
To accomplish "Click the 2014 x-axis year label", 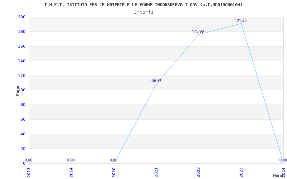I will point(71,173).
